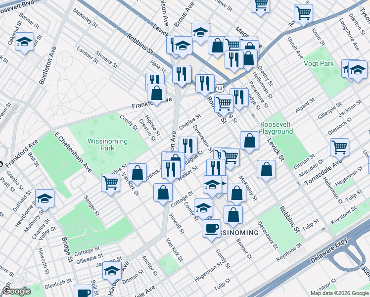This screenshot has width=370, height=297.
Task: Click the Lardner St label
Action: pyautogui.click(x=88, y=55)
